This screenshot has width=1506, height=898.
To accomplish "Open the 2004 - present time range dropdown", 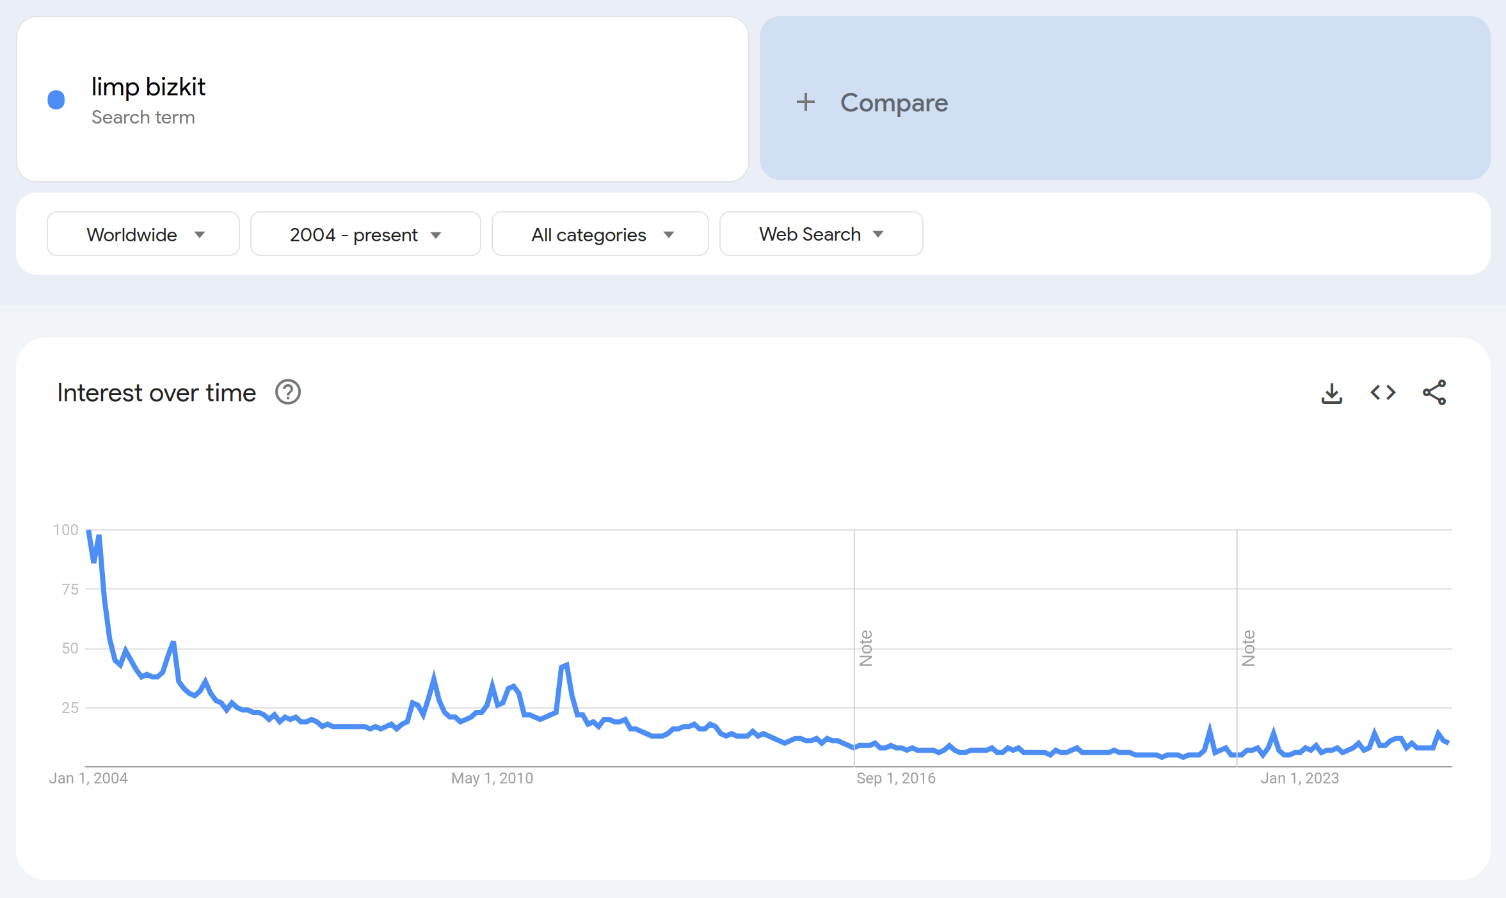I will (365, 234).
